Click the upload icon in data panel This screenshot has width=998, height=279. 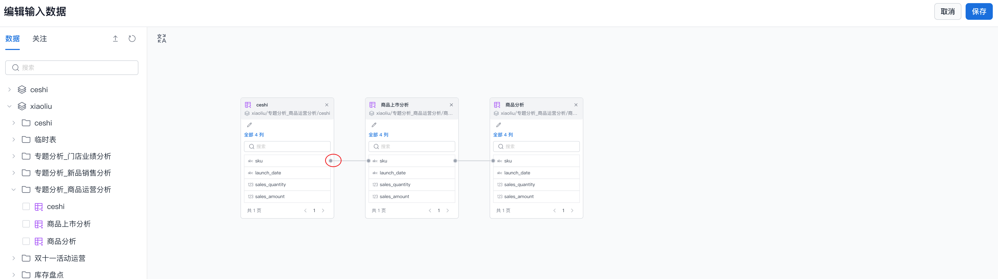[115, 39]
